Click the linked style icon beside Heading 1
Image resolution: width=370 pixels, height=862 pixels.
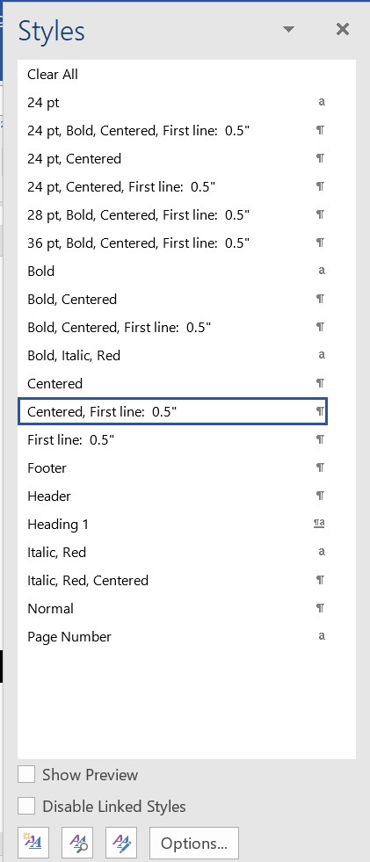tap(319, 524)
